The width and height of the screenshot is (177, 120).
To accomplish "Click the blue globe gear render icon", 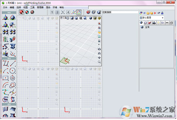I will [99, 12].
